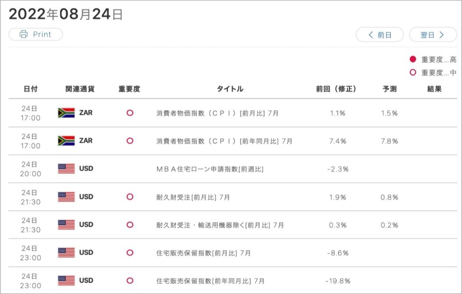Click US flag in 住宅販売保留指数 前年同月比 row
462x294 pixels.
coord(66,280)
